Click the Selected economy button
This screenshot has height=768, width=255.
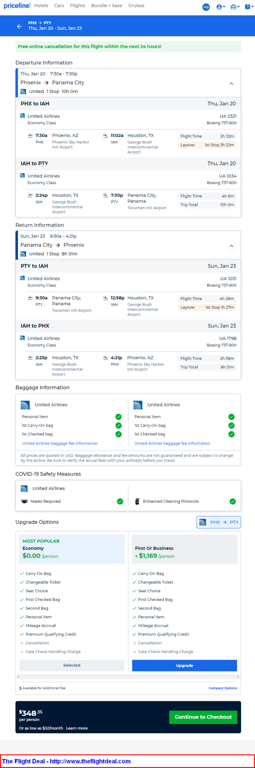click(72, 665)
